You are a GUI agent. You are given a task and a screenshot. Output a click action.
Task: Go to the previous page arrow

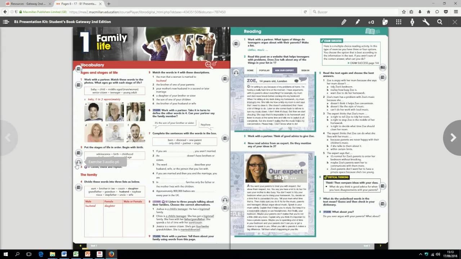(x=8, y=137)
